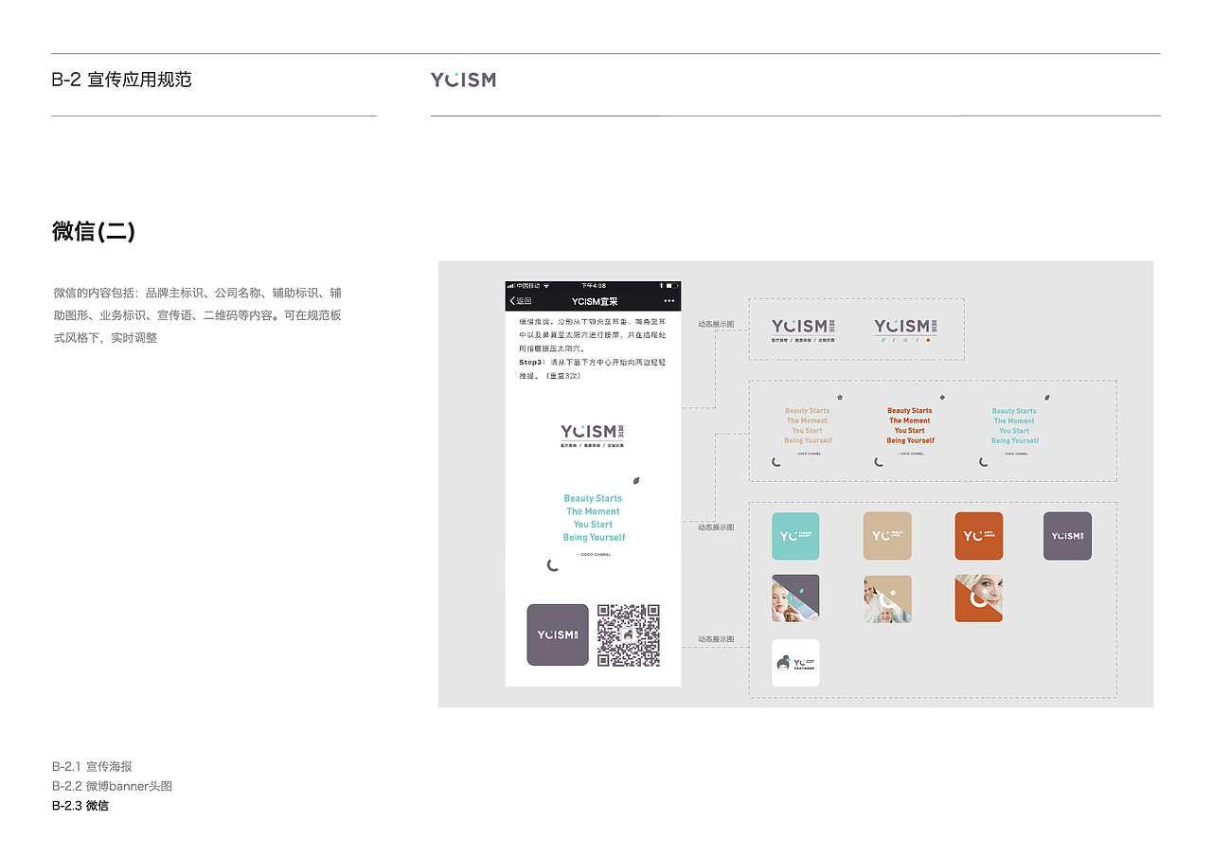1212x857 pixels.
Task: Click the teal Beauty Starts slogan inside the phone
Action: (x=594, y=518)
